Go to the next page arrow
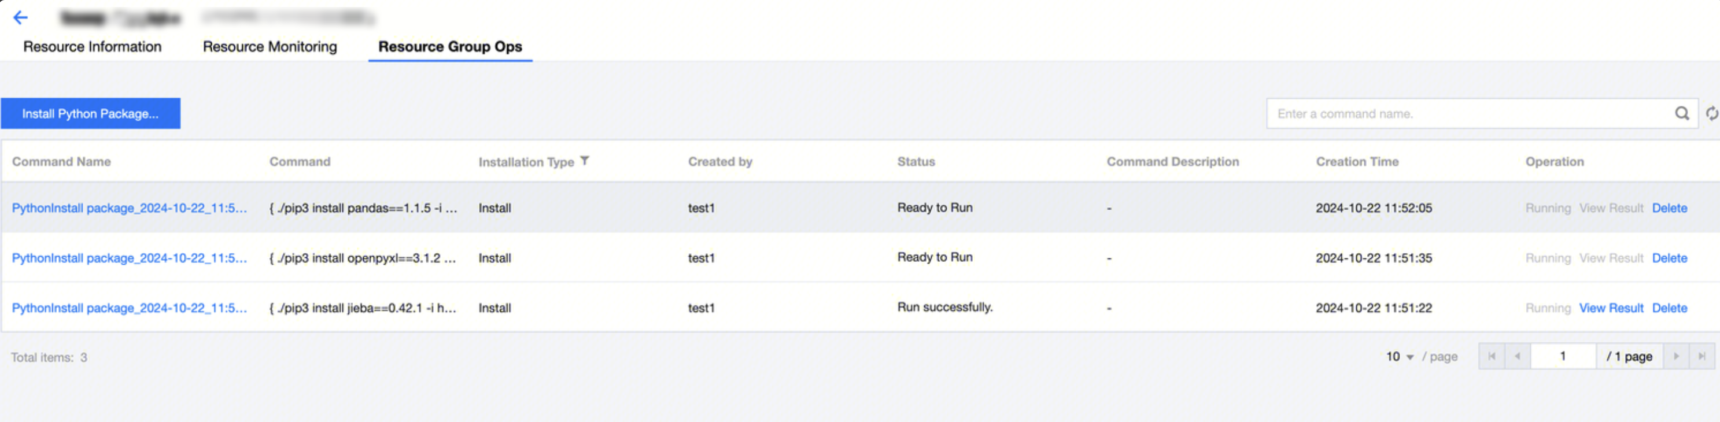This screenshot has width=1720, height=422. click(1675, 357)
